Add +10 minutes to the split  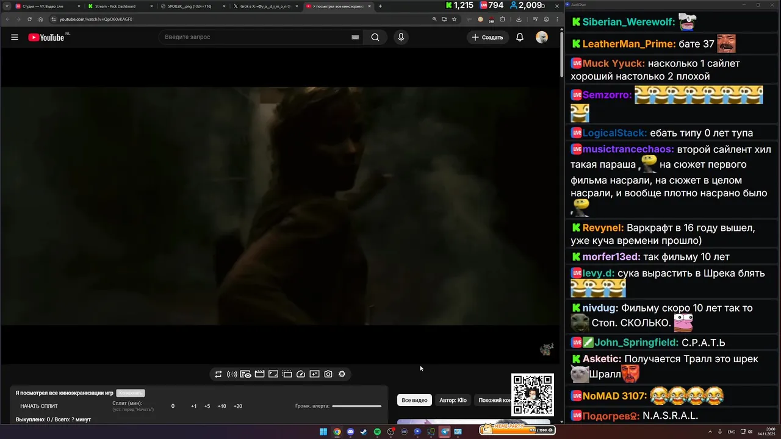point(222,406)
